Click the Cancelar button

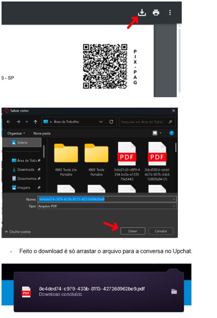[x=161, y=231]
